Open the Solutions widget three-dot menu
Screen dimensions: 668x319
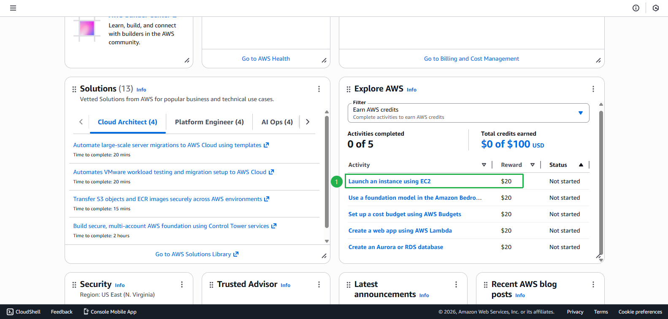[x=319, y=89]
